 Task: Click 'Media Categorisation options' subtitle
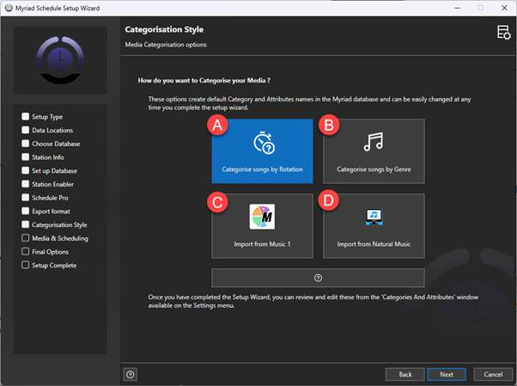pos(166,45)
